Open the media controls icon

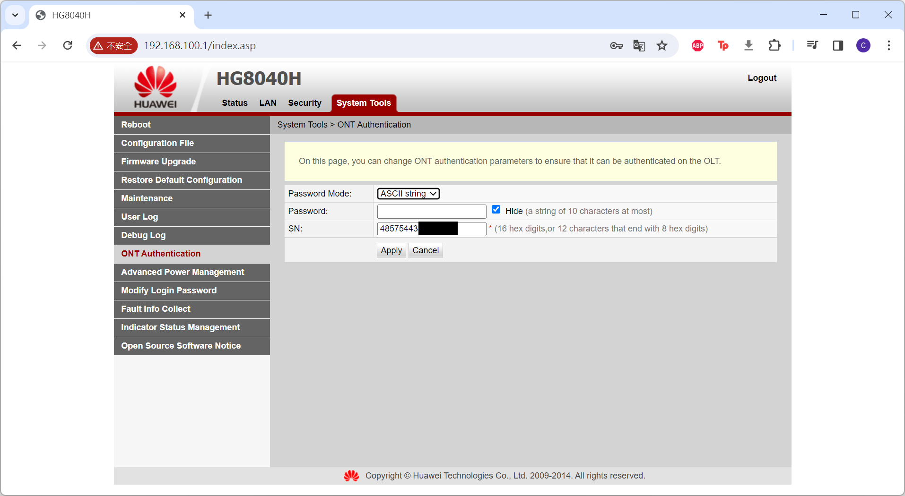(x=812, y=45)
